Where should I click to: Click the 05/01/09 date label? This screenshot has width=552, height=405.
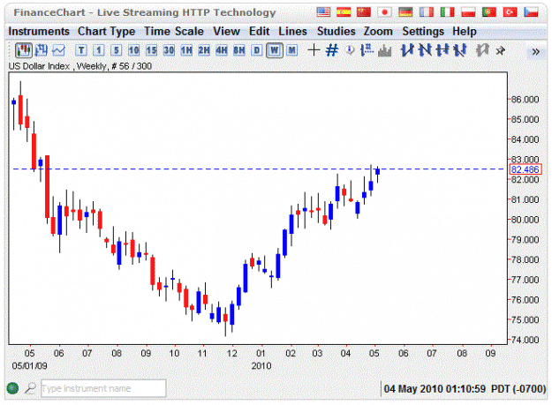coord(29,366)
